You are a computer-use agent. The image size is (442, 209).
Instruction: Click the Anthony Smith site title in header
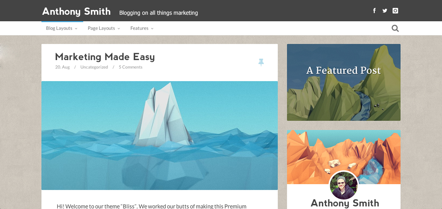click(x=76, y=11)
